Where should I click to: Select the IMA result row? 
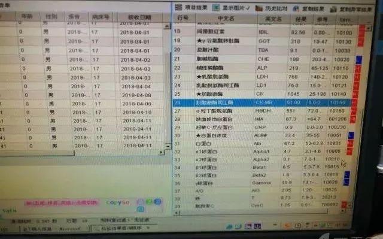[262, 119]
